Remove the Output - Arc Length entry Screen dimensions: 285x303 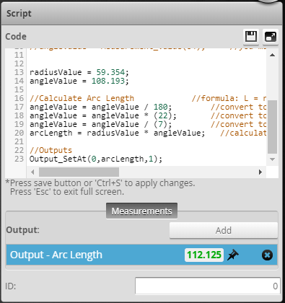point(267,255)
